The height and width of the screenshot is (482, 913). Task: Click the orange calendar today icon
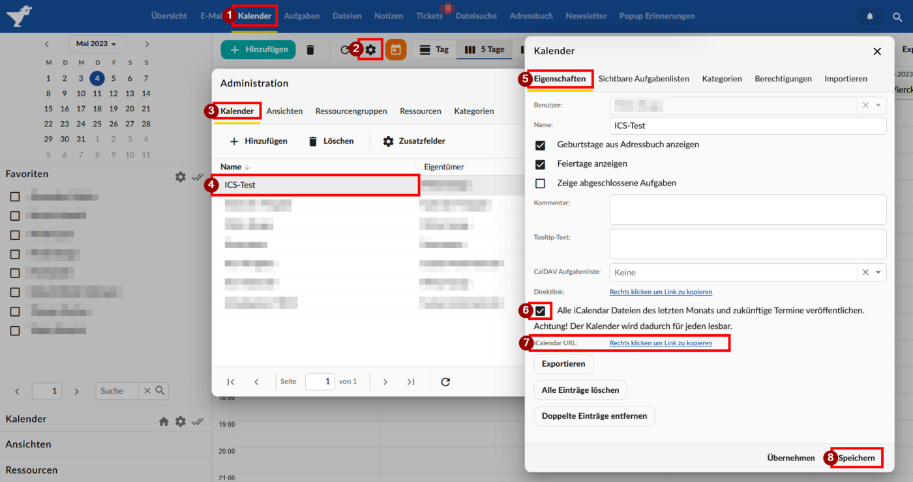tap(396, 50)
